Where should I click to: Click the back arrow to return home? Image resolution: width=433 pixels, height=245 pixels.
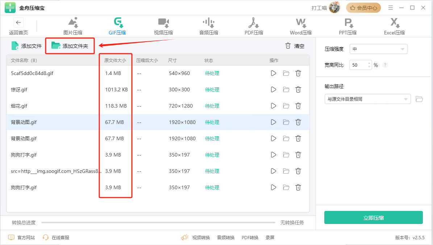pos(18,22)
